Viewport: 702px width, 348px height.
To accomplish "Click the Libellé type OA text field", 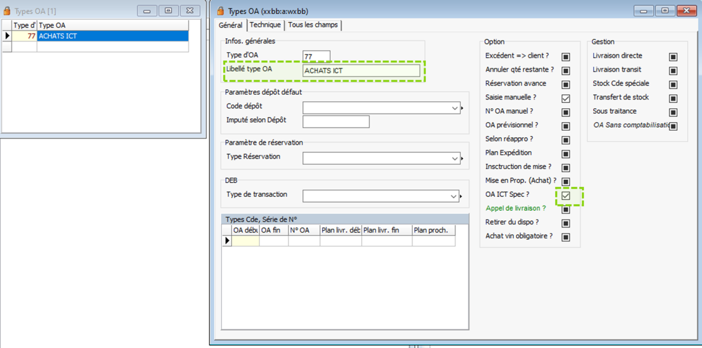I will point(361,71).
